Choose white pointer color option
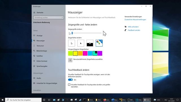This screenshot has height=102, width=181. pos(72,43)
